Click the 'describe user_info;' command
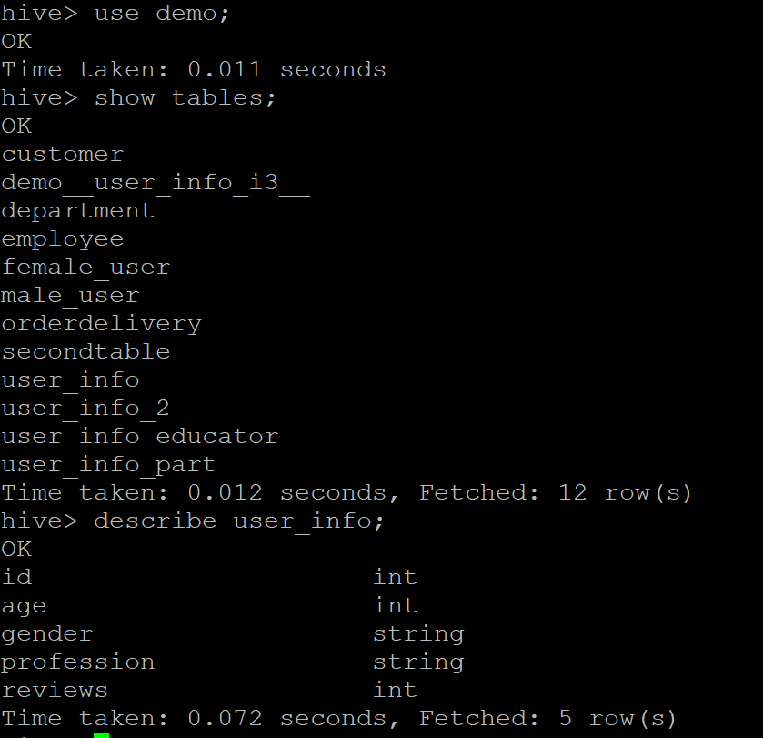 coord(239,521)
